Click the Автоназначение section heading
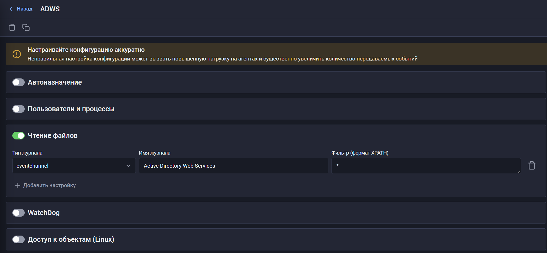This screenshot has height=253, width=547. point(55,82)
